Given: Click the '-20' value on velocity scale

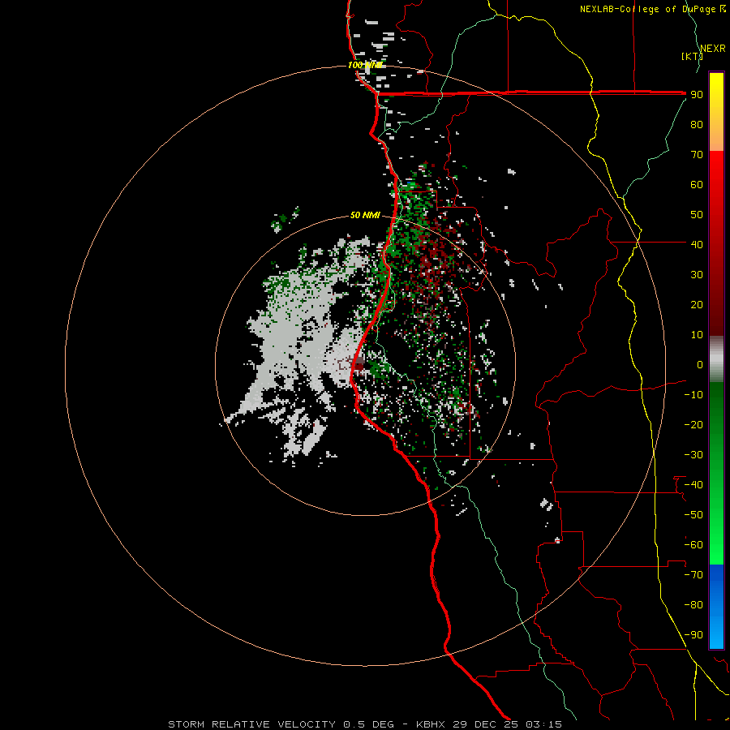Looking at the screenshot, I should (693, 425).
